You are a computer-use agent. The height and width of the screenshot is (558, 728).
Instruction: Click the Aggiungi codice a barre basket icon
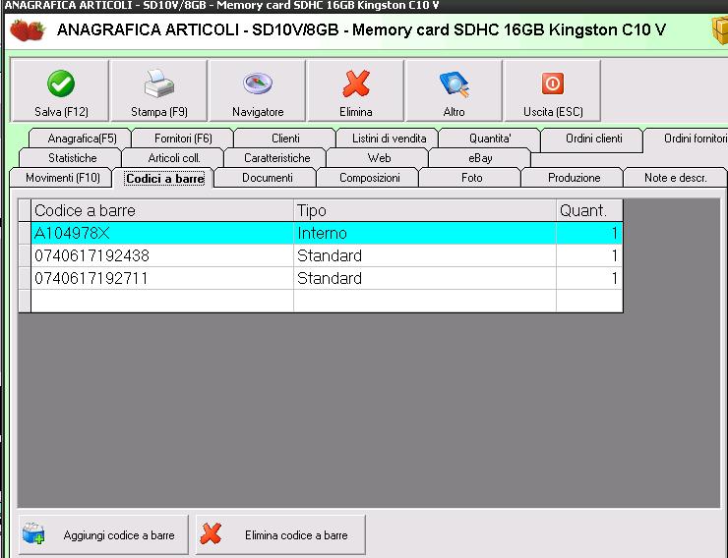click(x=33, y=533)
